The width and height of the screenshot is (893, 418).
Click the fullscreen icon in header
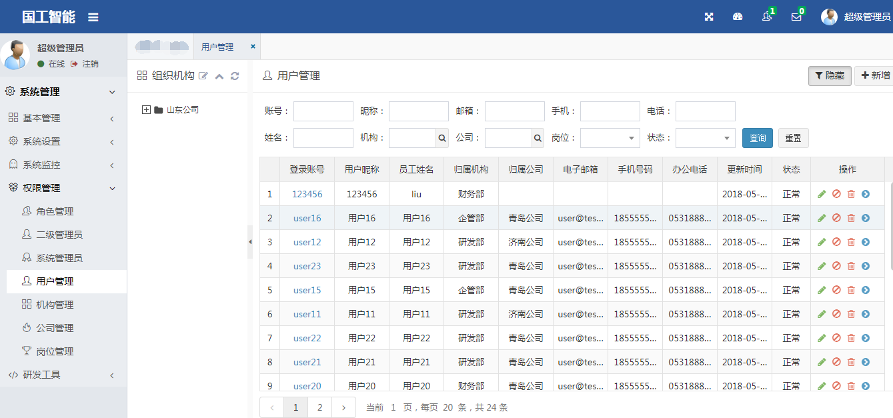(709, 17)
